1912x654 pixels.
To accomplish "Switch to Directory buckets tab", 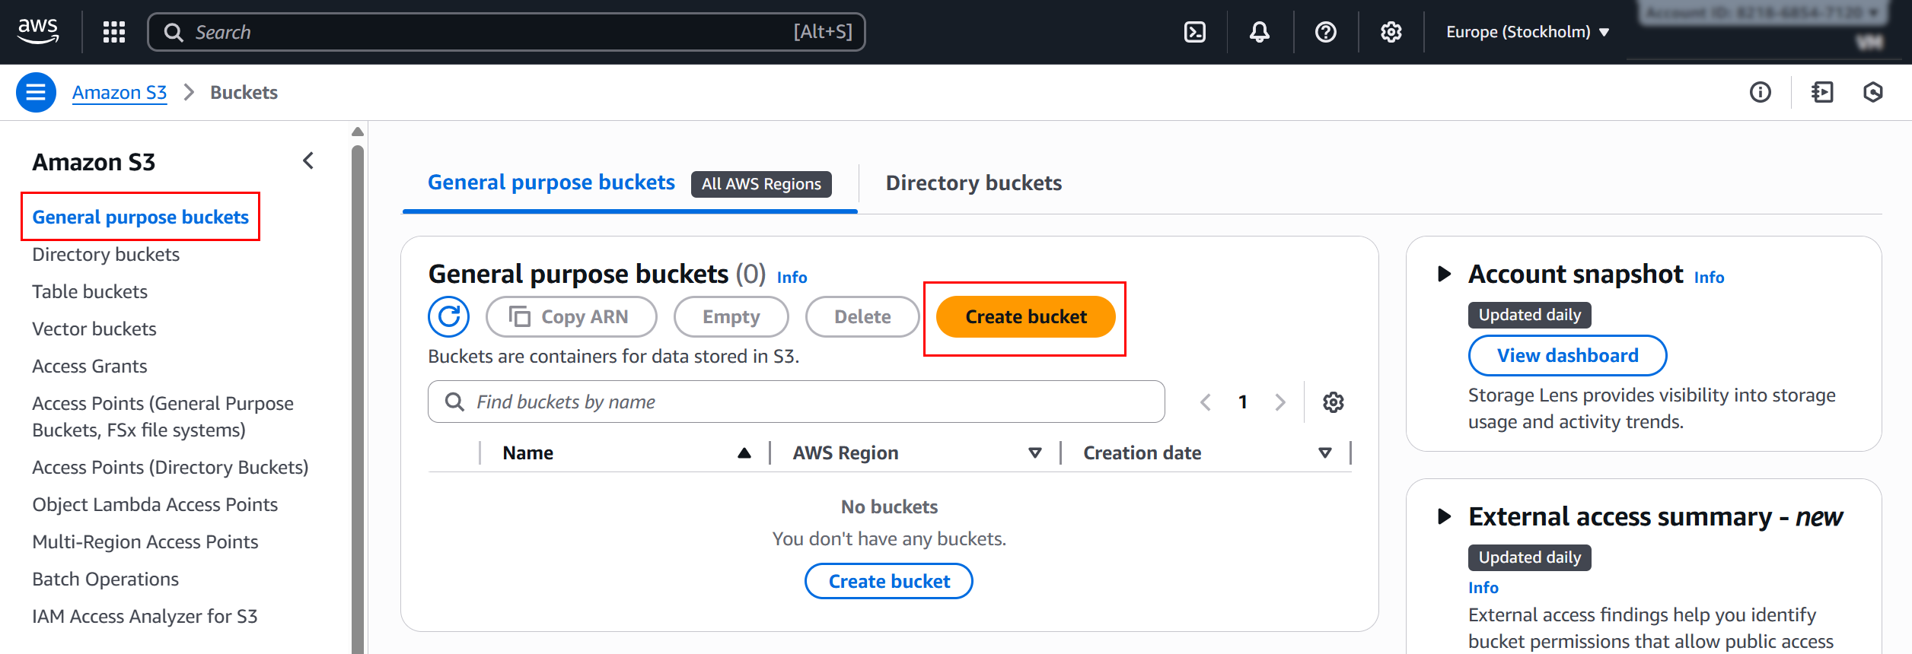I will 974,183.
